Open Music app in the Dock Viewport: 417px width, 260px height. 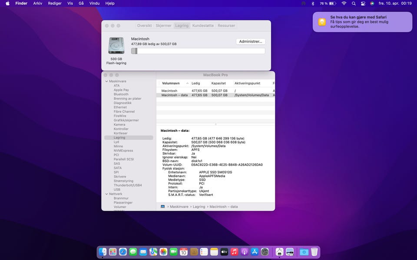[x=234, y=251]
